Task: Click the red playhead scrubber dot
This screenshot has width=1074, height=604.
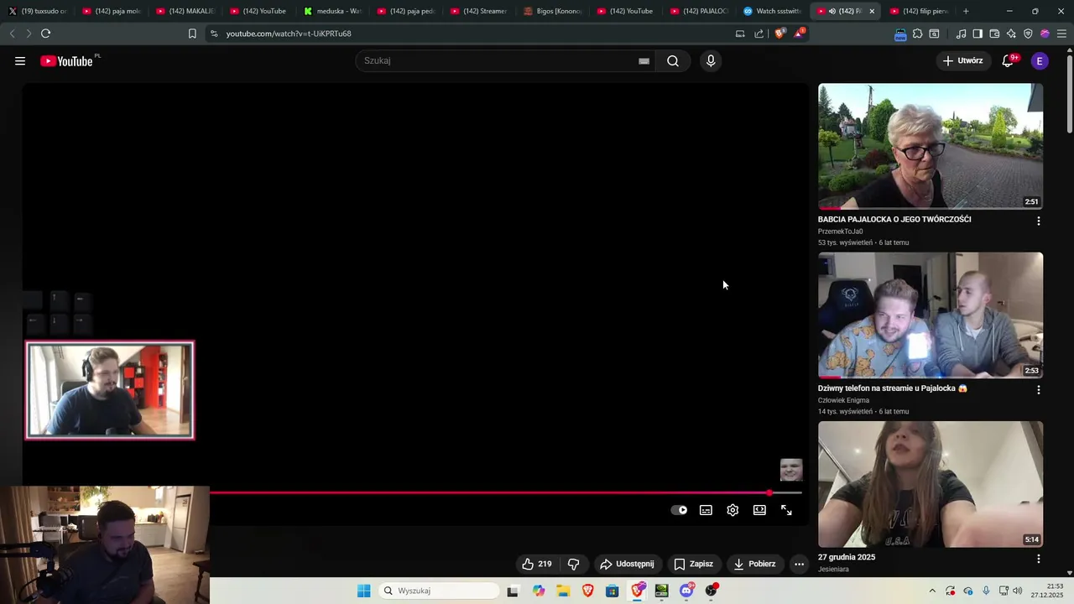Action: [769, 492]
